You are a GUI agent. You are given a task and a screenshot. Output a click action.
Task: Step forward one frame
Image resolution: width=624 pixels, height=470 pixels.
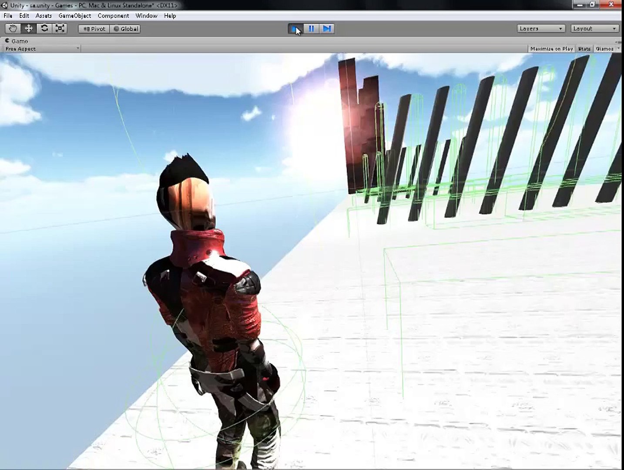(327, 29)
